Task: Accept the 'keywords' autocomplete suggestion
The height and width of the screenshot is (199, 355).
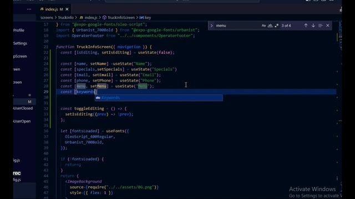Action: coord(159,98)
